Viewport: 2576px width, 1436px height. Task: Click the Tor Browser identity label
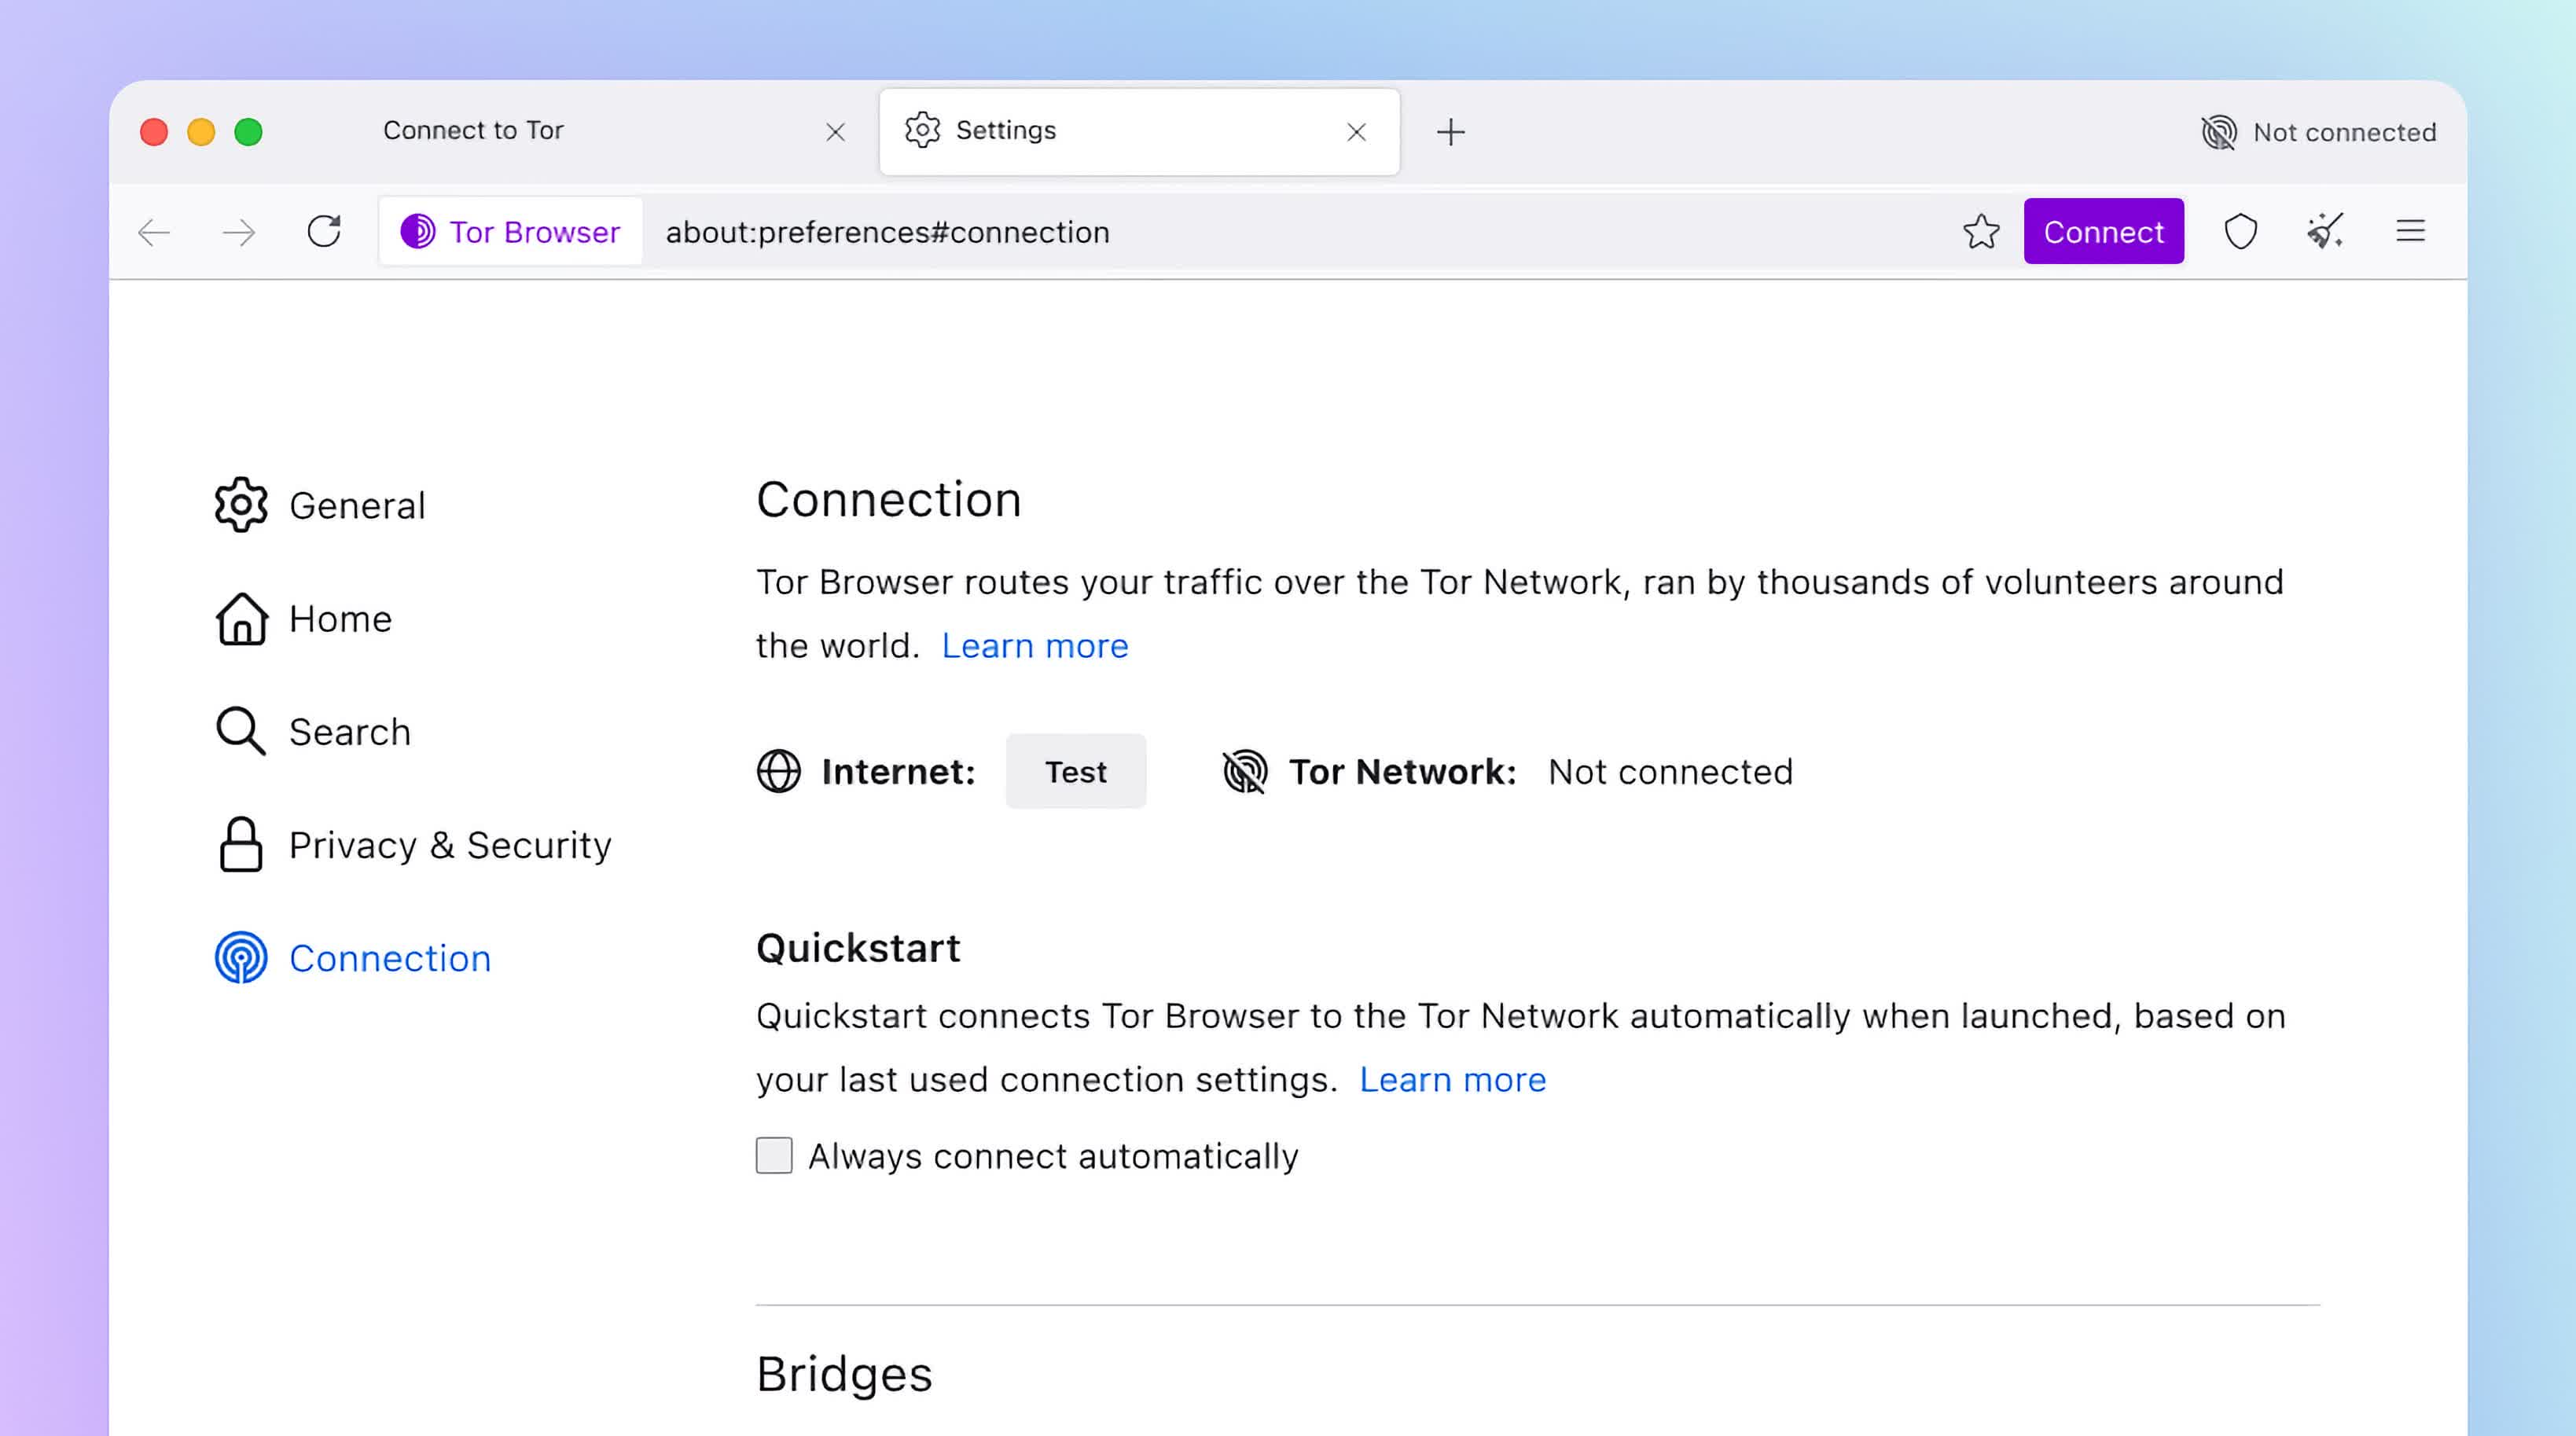[535, 232]
